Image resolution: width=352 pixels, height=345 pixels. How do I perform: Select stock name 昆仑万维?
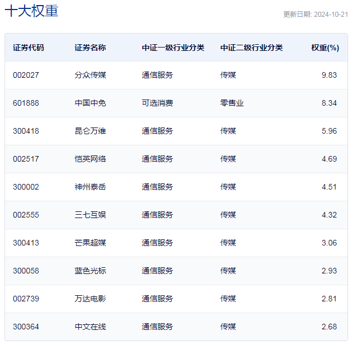point(90,131)
